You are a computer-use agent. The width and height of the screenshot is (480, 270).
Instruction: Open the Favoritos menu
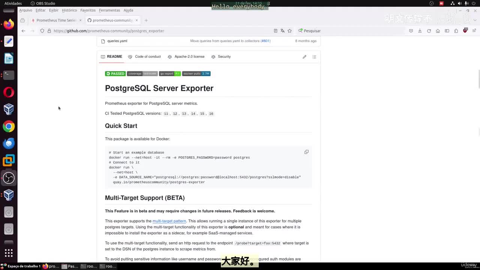coord(88,10)
